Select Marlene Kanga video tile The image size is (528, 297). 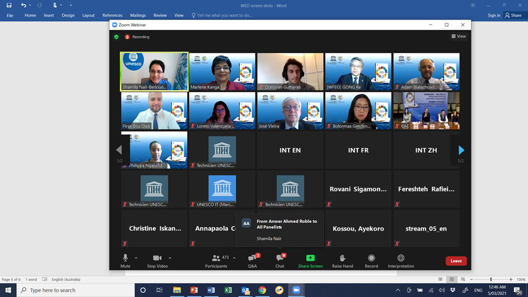pos(222,71)
